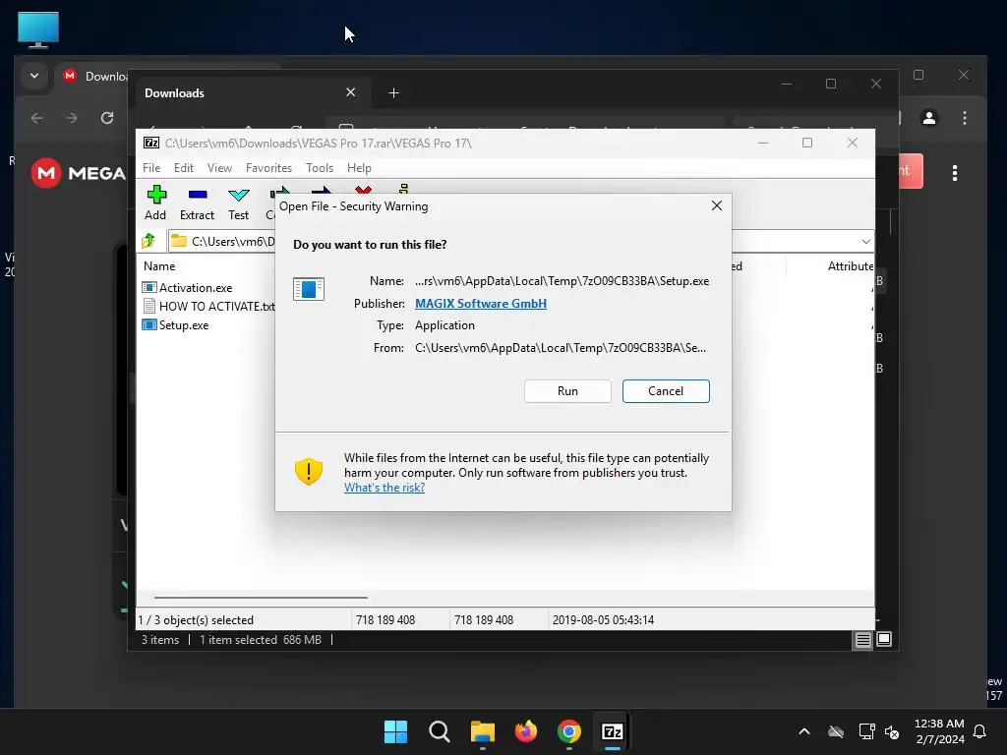Viewport: 1007px width, 755px height.
Task: Open Chrome's three-dot menu
Action: [x=964, y=118]
